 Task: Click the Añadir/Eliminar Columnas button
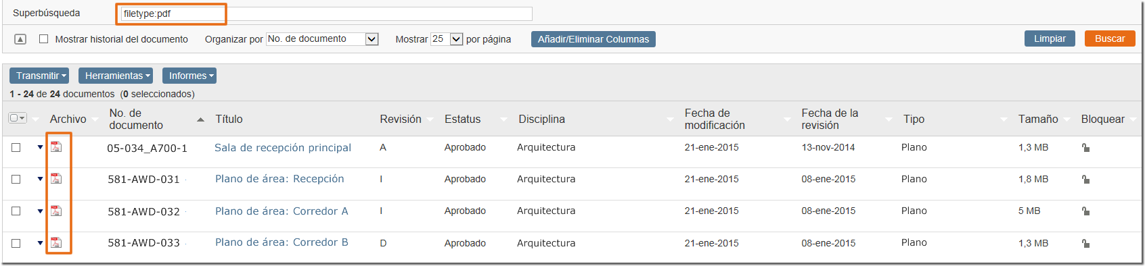[593, 39]
